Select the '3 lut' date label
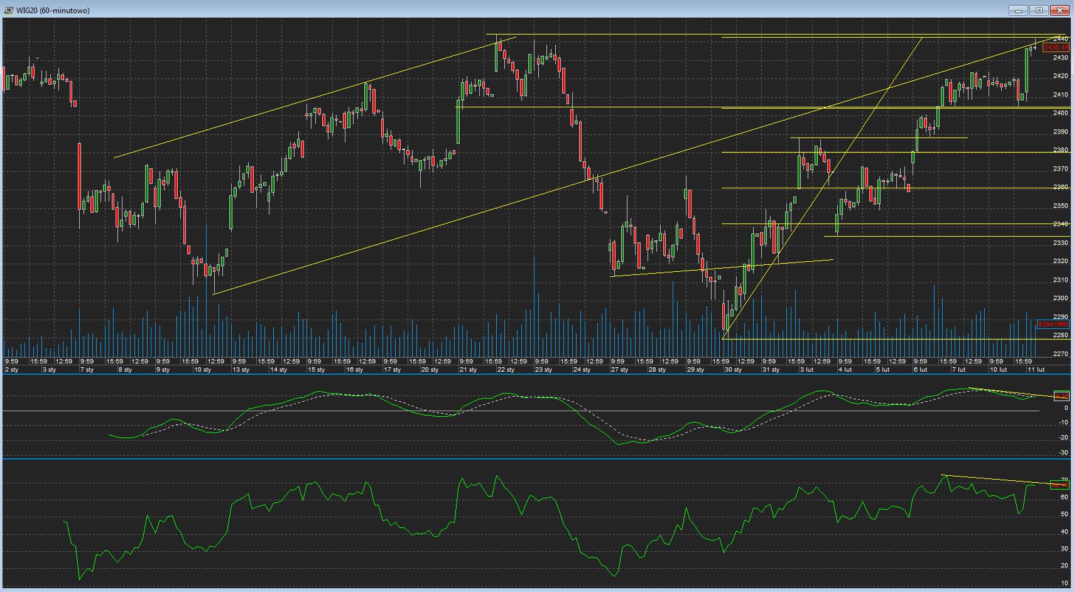 point(807,370)
